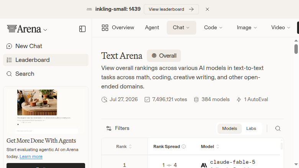This screenshot has height=168, width=299.
Task: Sort by the Model column
Action: [x=210, y=146]
